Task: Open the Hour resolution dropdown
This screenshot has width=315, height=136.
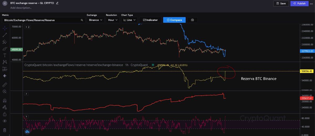Action: point(112,20)
